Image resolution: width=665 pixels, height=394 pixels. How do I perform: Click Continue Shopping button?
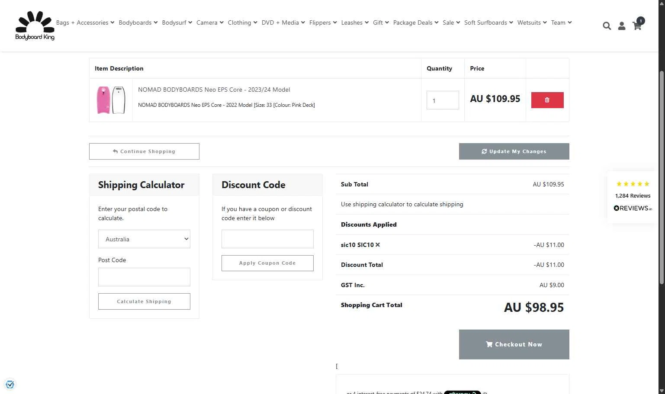click(144, 151)
